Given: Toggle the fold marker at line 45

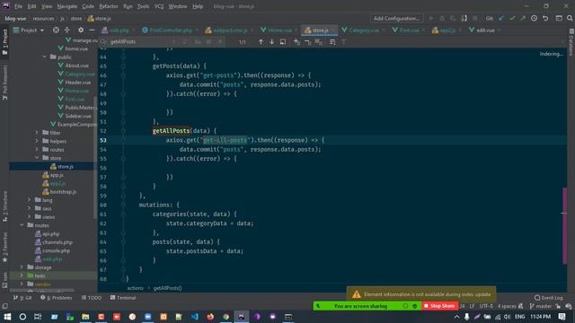Looking at the screenshot, I should click(x=123, y=65).
